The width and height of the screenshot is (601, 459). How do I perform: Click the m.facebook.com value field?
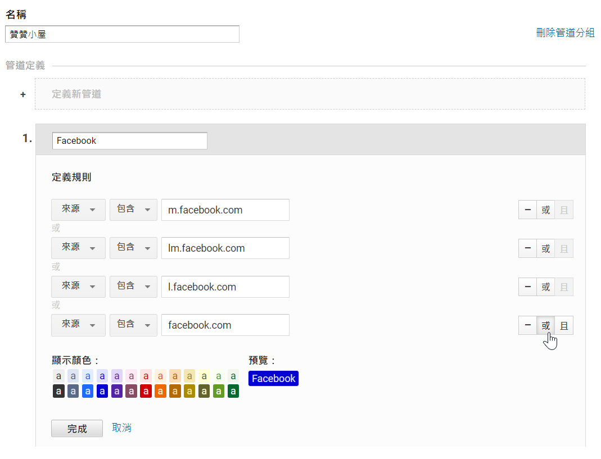[x=225, y=210]
